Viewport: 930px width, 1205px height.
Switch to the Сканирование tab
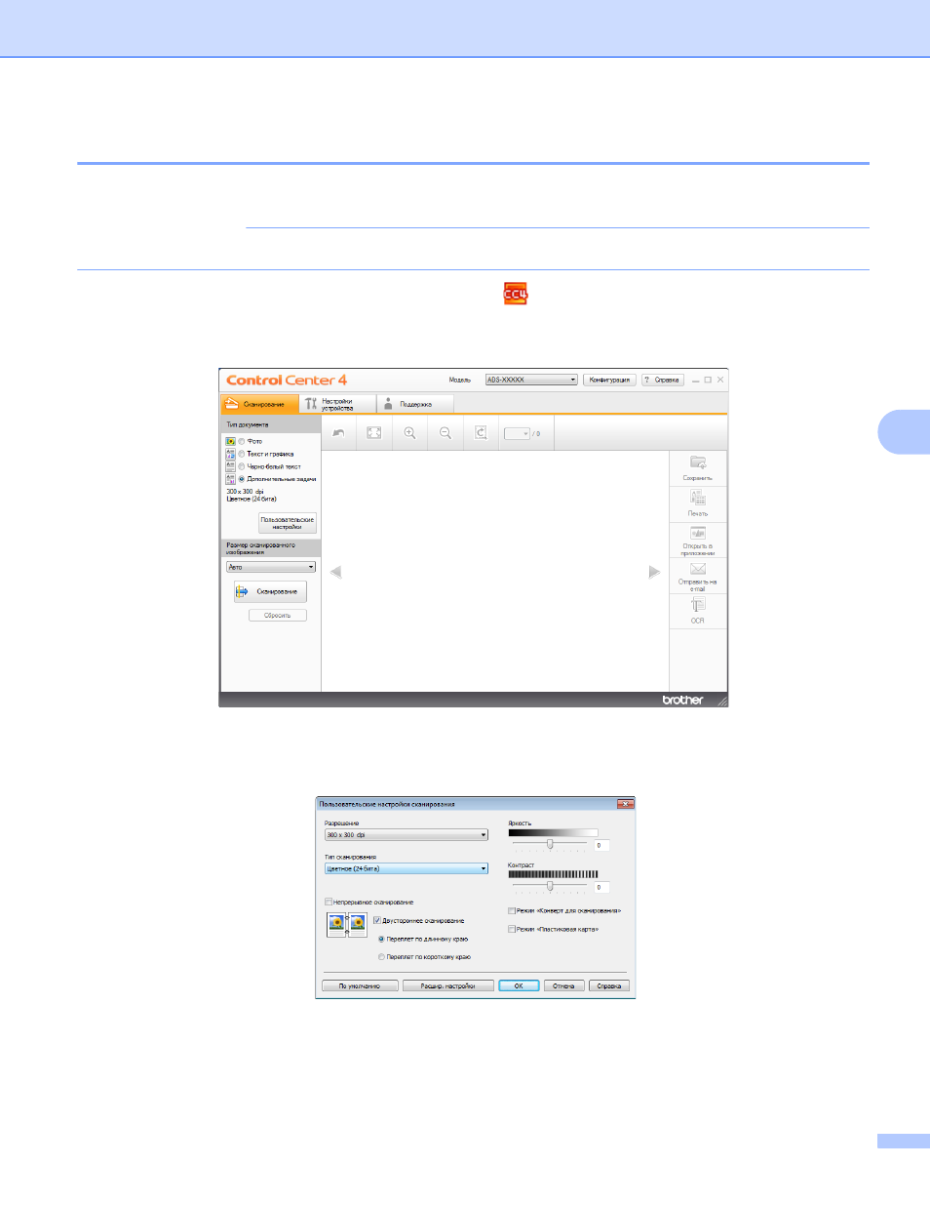coord(259,404)
